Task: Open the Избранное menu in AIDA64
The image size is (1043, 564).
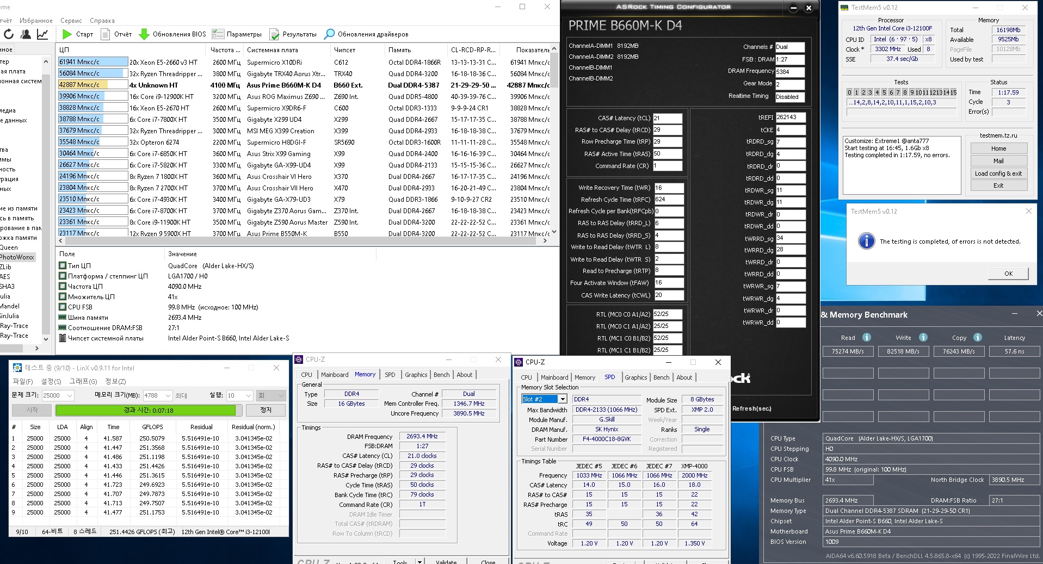Action: (x=36, y=21)
